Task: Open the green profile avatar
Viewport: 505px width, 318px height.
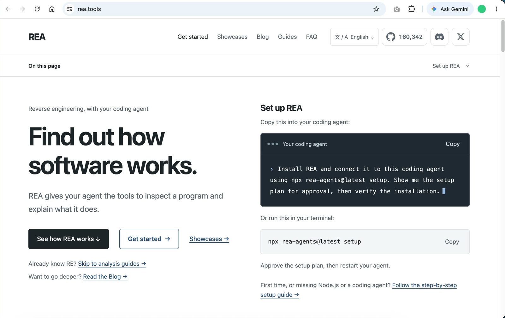Action: [482, 9]
